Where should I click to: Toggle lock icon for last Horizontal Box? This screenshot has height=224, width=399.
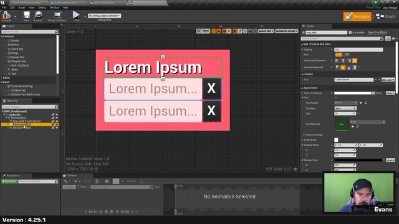[x=53, y=128]
